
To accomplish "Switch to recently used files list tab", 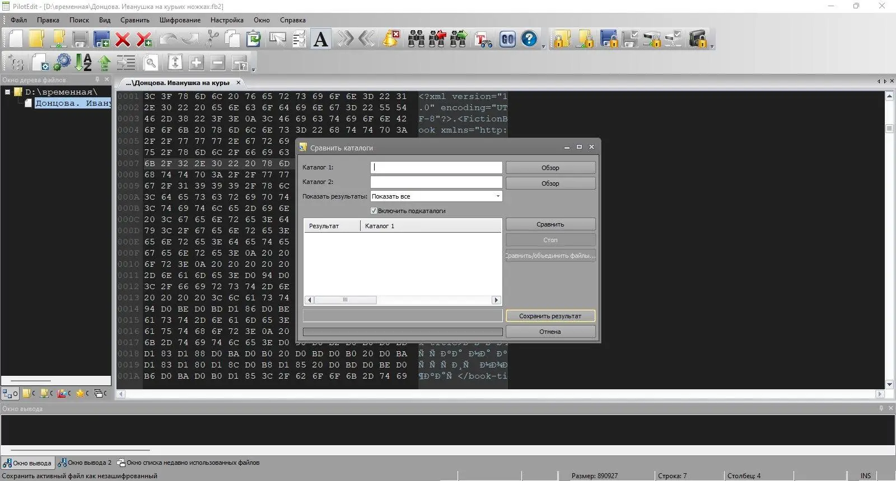I will click(x=188, y=463).
